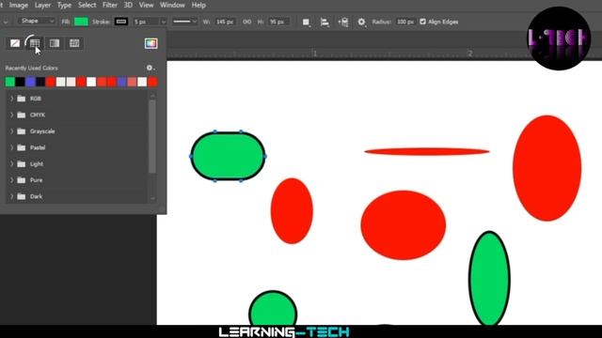This screenshot has height=338, width=602.
Task: Open the 3D menu
Action: 128,5
